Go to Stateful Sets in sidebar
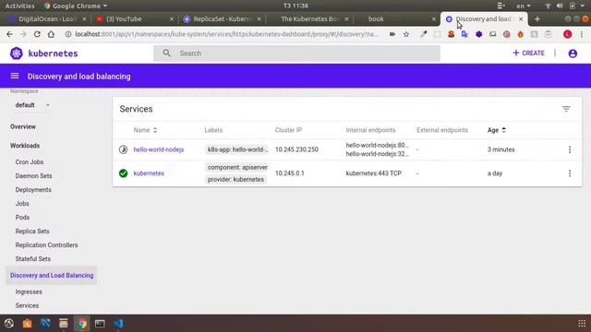Screen dimensions: 591x332 point(33,259)
